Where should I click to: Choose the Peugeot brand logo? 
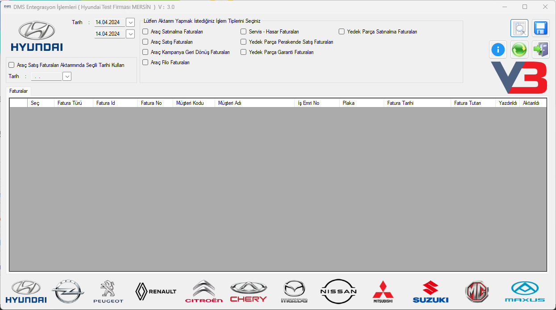pyautogui.click(x=108, y=292)
